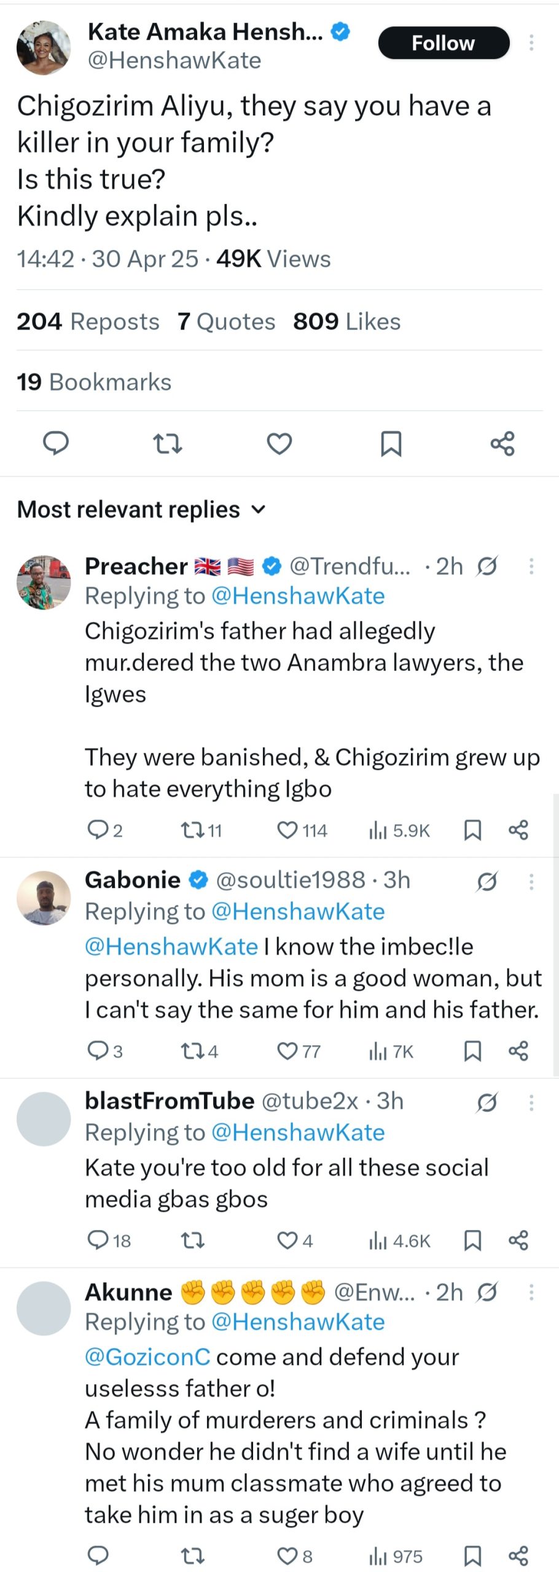Open Kate Henshaw's profile picture
The height and width of the screenshot is (1572, 559).
44,47
